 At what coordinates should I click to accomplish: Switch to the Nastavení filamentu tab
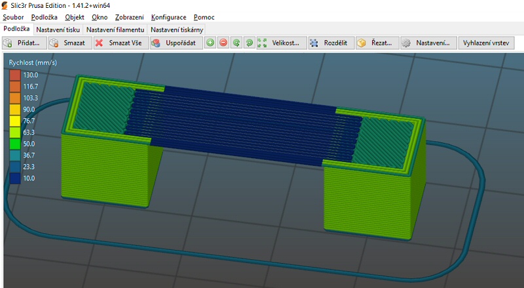[115, 30]
